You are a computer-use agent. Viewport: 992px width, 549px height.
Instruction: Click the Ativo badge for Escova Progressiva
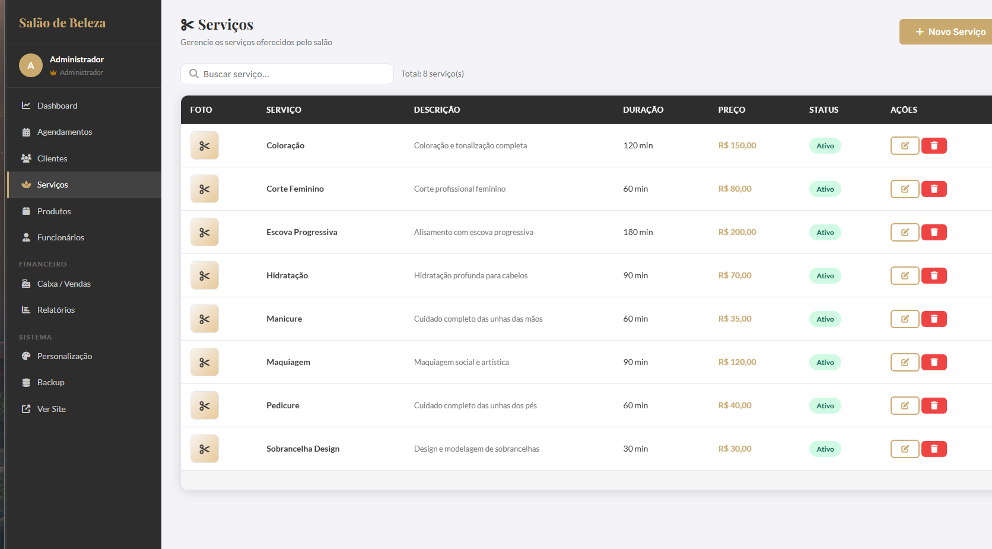825,232
